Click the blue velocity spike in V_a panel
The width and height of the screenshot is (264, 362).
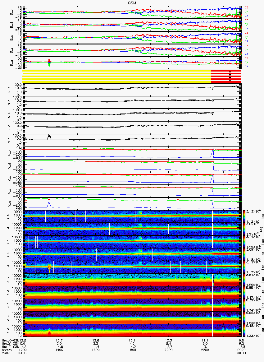pyautogui.click(x=49, y=204)
